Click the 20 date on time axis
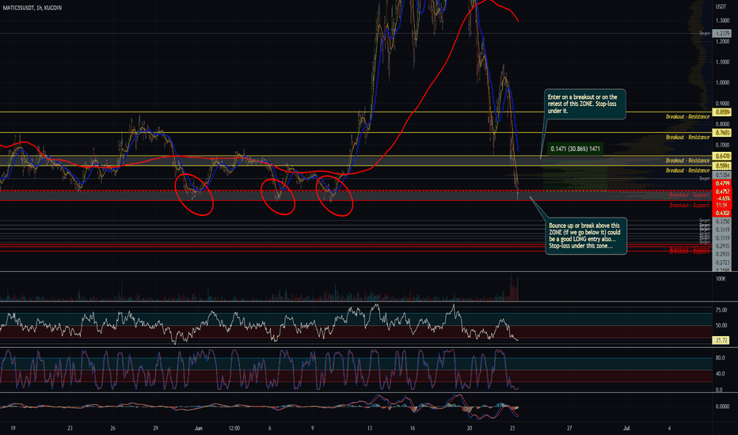 470,429
